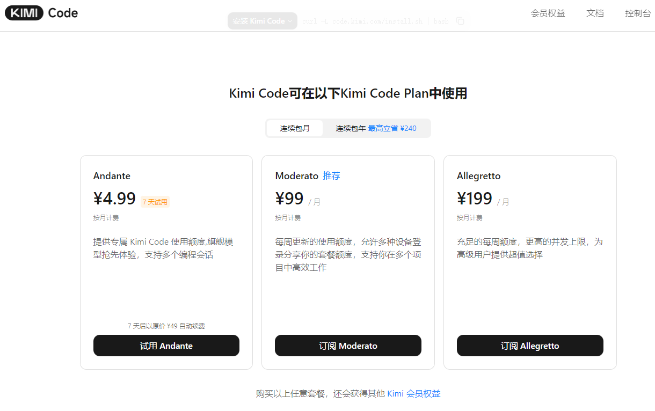Subscribe with the 订阅 Moderato button
The image size is (655, 411).
point(348,346)
